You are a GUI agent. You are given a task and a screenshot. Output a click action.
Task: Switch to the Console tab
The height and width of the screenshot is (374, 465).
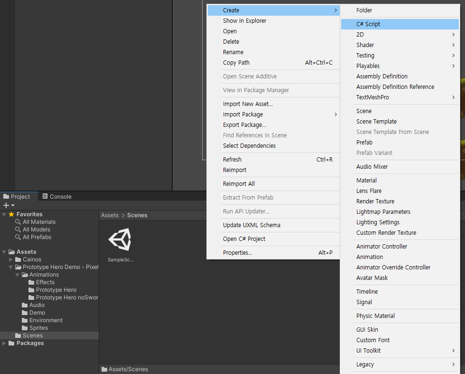click(57, 197)
